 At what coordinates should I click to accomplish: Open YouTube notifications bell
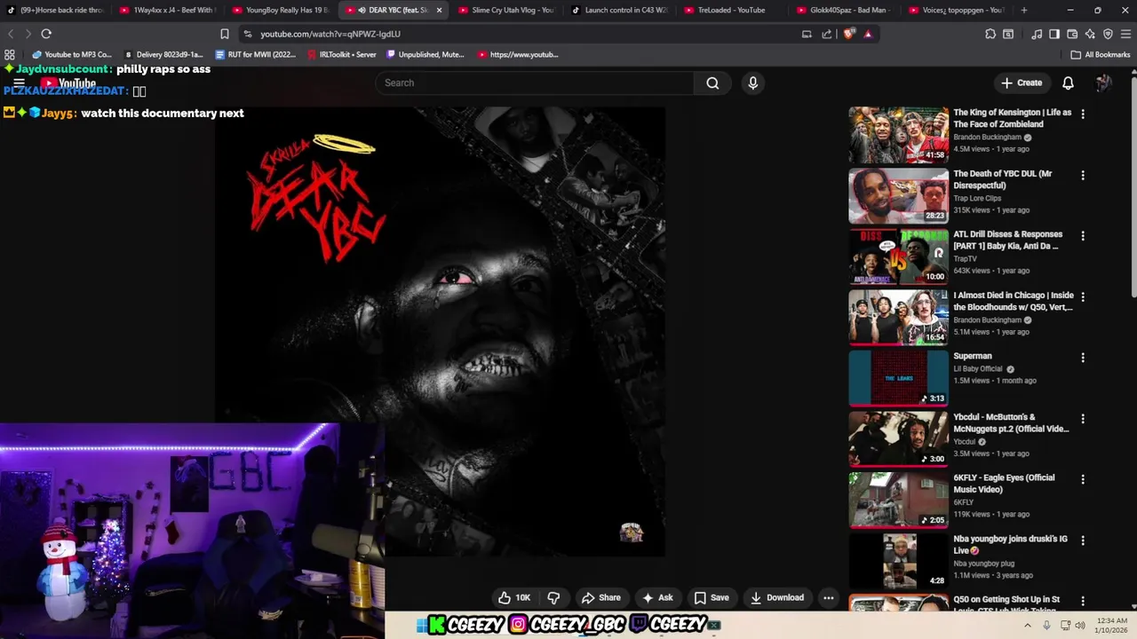pos(1069,83)
